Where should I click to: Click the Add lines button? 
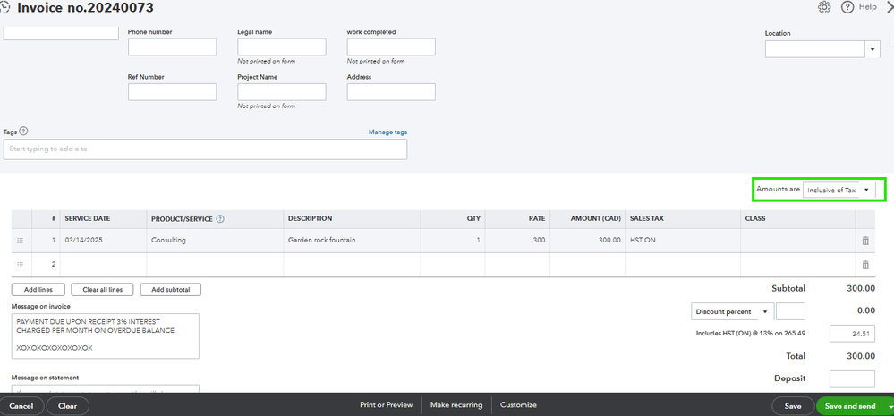[37, 289]
